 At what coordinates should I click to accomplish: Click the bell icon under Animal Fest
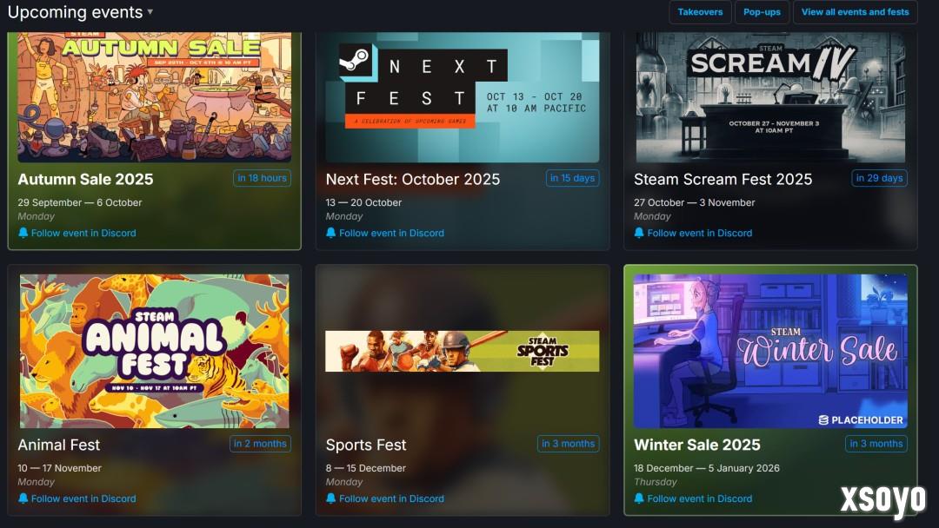(23, 498)
